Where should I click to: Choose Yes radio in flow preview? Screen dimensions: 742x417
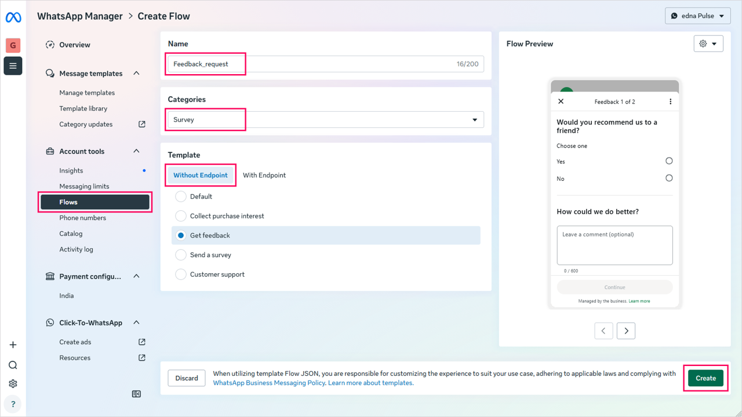click(669, 161)
